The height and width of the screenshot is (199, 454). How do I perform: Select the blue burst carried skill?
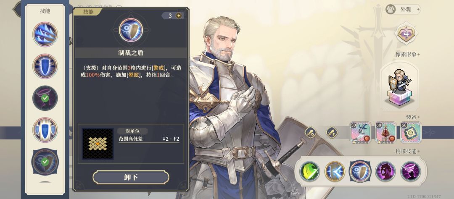click(x=335, y=171)
